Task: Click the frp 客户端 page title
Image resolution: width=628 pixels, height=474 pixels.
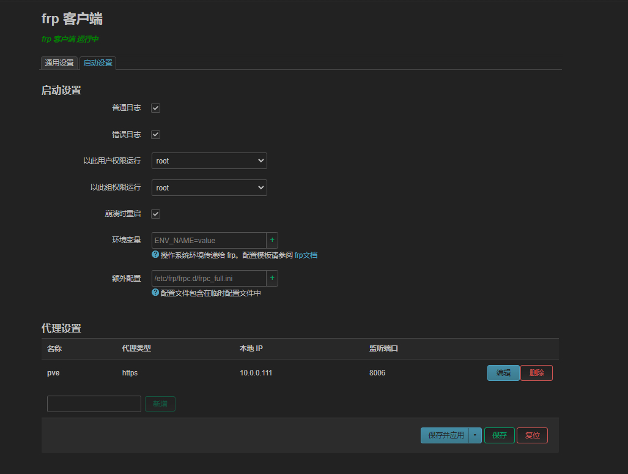Action: coord(72,19)
